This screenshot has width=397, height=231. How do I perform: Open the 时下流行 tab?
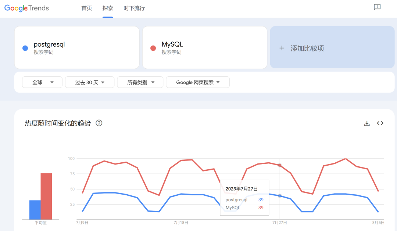(134, 8)
